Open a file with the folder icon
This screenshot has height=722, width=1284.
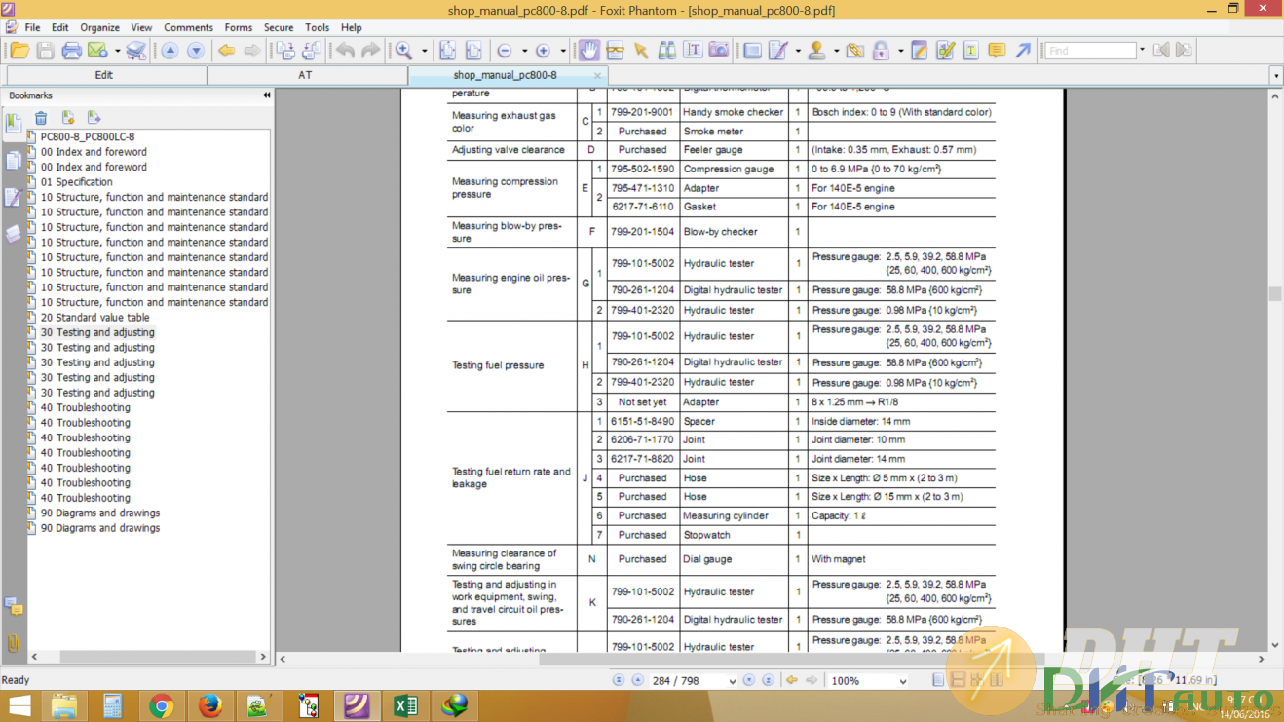click(19, 51)
